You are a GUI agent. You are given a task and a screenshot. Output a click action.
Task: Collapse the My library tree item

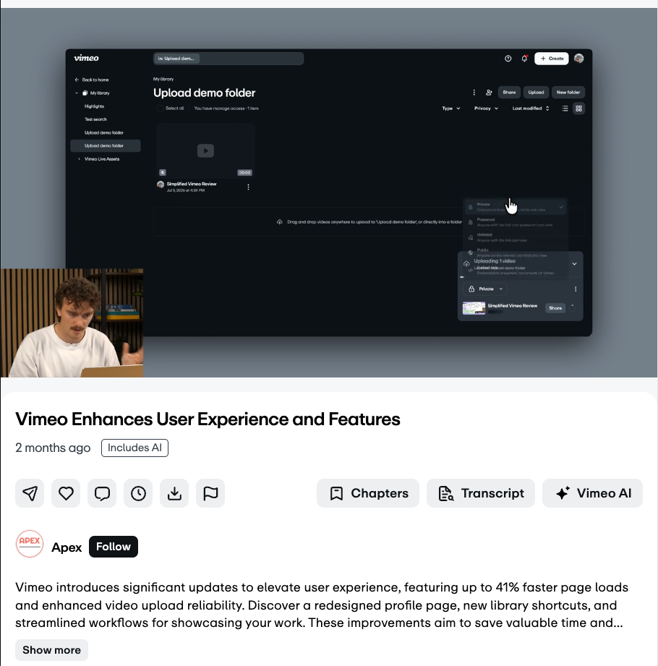coord(77,93)
